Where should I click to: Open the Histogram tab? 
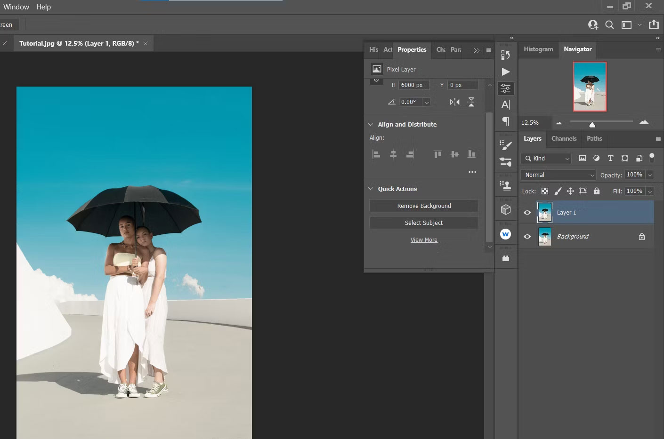pyautogui.click(x=538, y=49)
